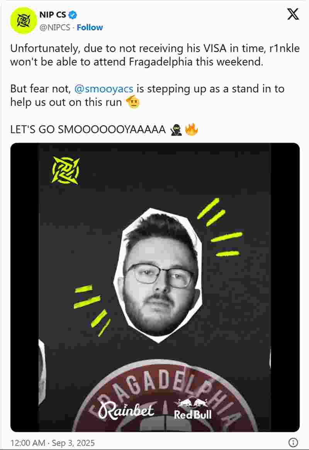This screenshot has height=450, width=309.
Task: Click the ninja emoji
Action: [176, 129]
